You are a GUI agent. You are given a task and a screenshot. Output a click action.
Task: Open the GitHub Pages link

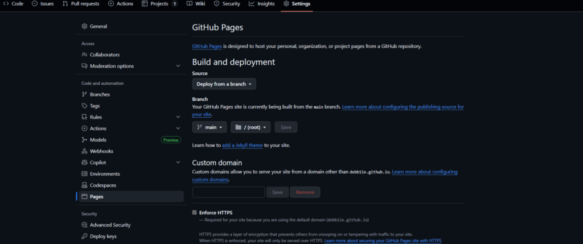207,47
